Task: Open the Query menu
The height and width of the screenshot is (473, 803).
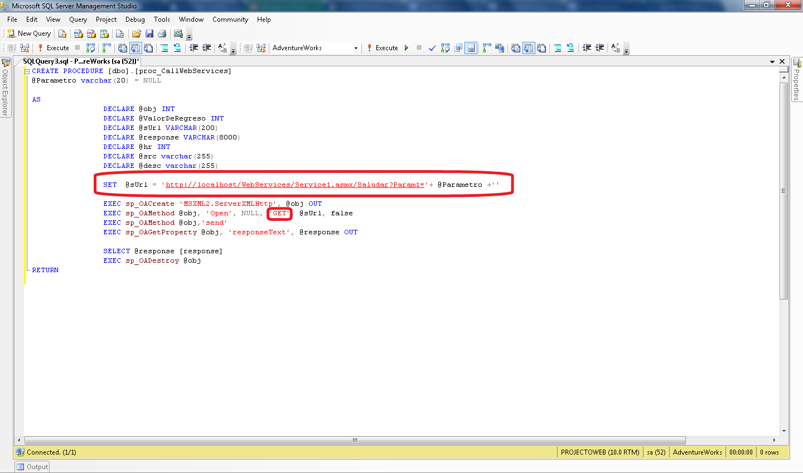Action: (78, 20)
